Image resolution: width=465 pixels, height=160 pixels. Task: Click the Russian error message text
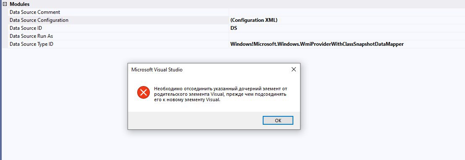pyautogui.click(x=221, y=94)
